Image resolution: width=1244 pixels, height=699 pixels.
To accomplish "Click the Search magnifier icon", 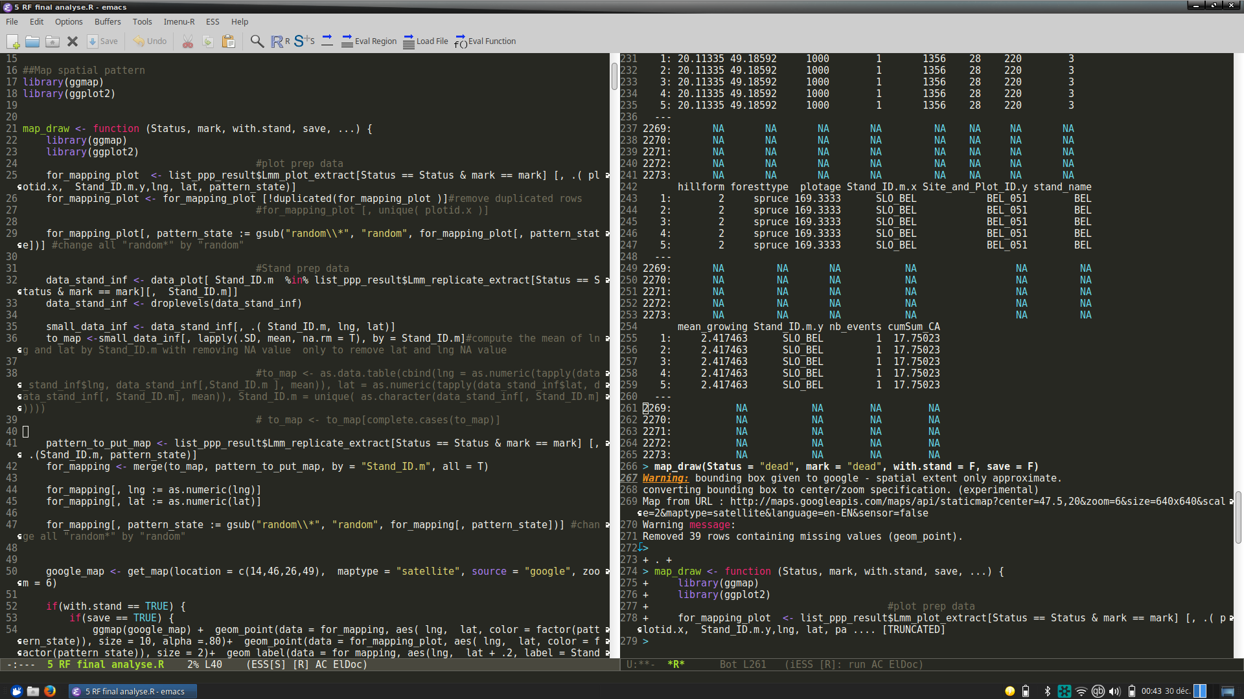I will click(x=257, y=41).
